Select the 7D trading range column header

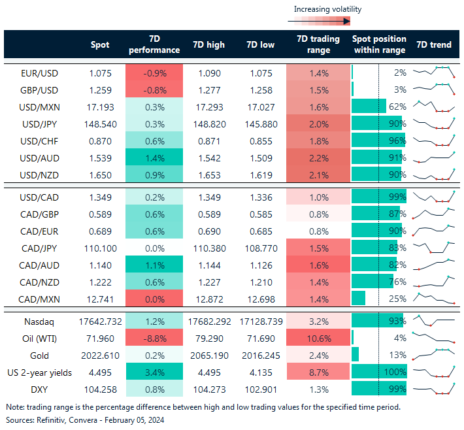tap(318, 44)
